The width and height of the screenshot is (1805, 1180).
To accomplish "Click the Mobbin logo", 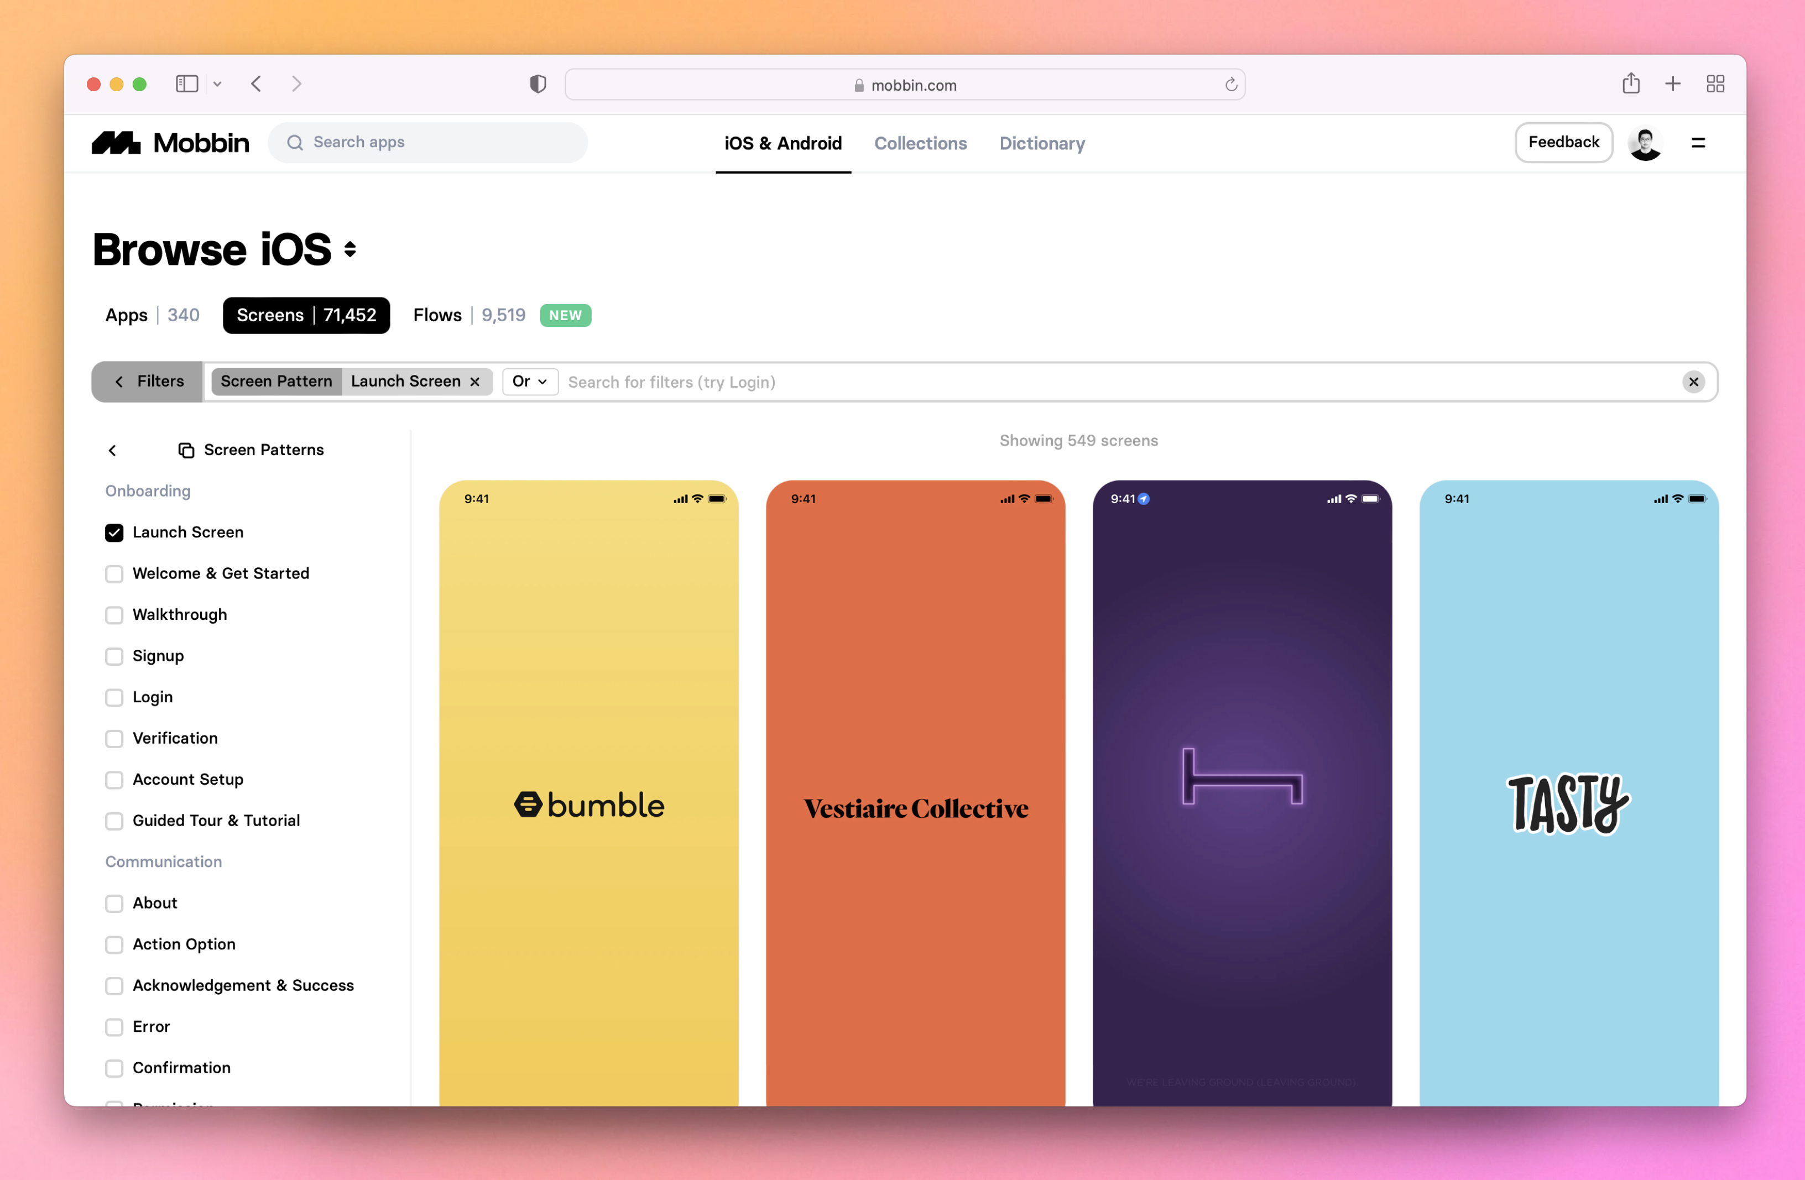I will tap(170, 143).
